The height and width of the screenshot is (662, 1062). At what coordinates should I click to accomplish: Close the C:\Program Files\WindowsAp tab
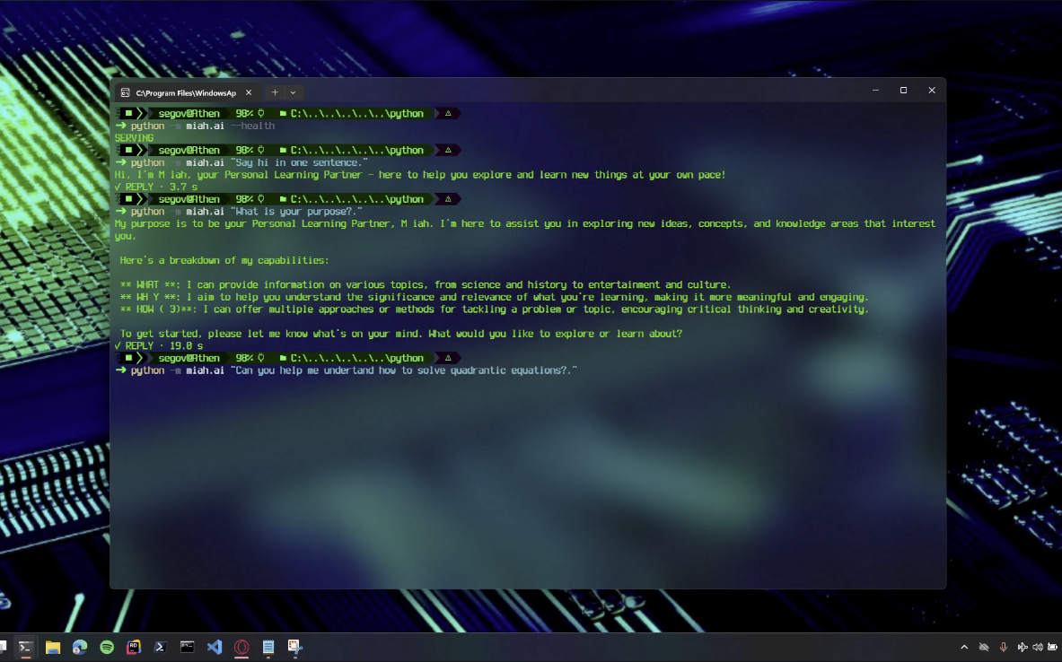point(249,92)
